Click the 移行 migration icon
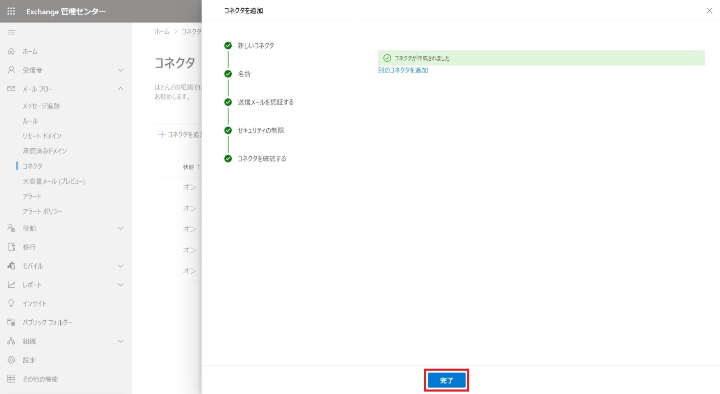Viewport: 720px width, 394px height. pos(11,247)
